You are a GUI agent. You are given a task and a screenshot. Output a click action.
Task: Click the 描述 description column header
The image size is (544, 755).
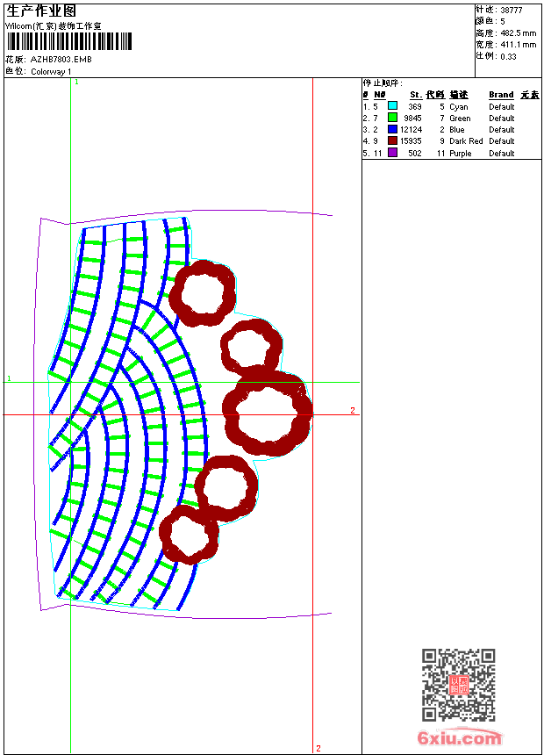tap(459, 95)
